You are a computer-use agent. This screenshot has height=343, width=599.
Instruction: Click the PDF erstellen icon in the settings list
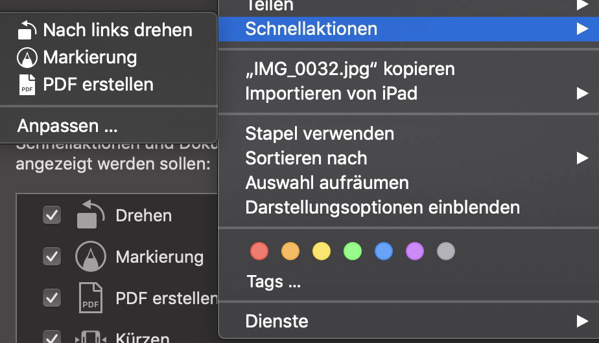pos(91,298)
